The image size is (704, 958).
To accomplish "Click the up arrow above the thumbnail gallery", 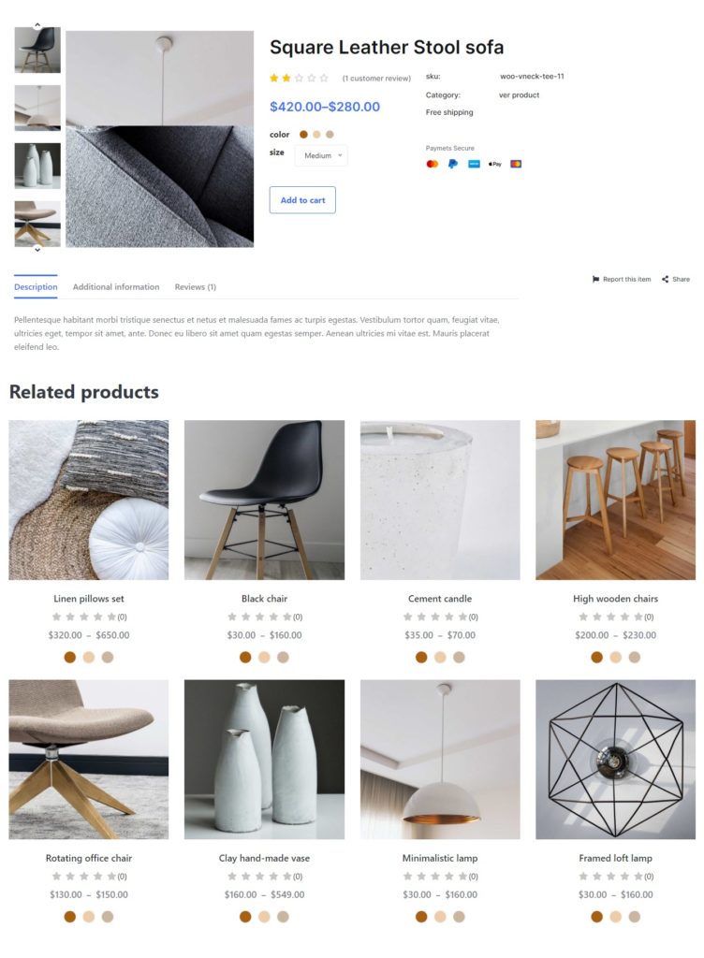I will click(37, 25).
